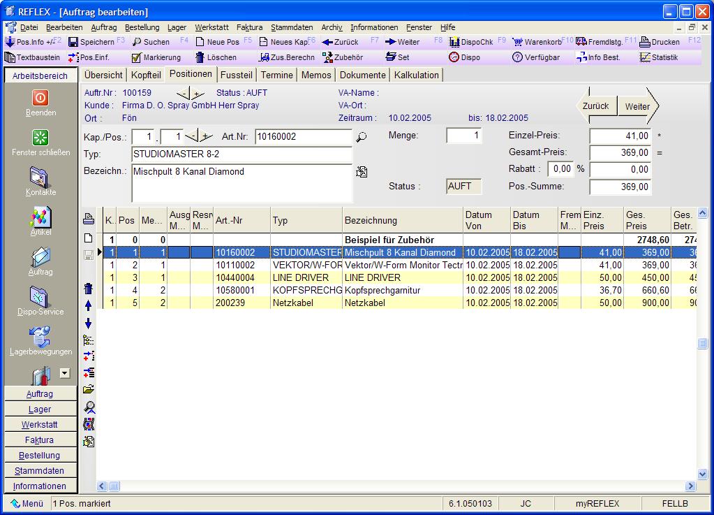This screenshot has width=714, height=515.
Task: Click Zubehör in the toolbar
Action: [x=343, y=57]
